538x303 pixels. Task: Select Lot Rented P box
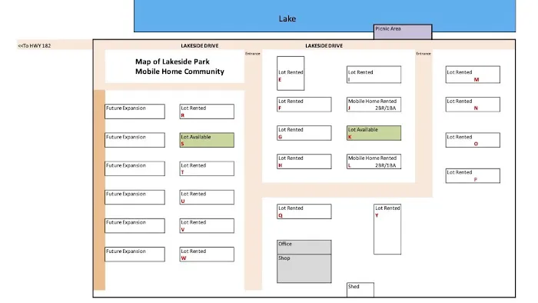(473, 175)
